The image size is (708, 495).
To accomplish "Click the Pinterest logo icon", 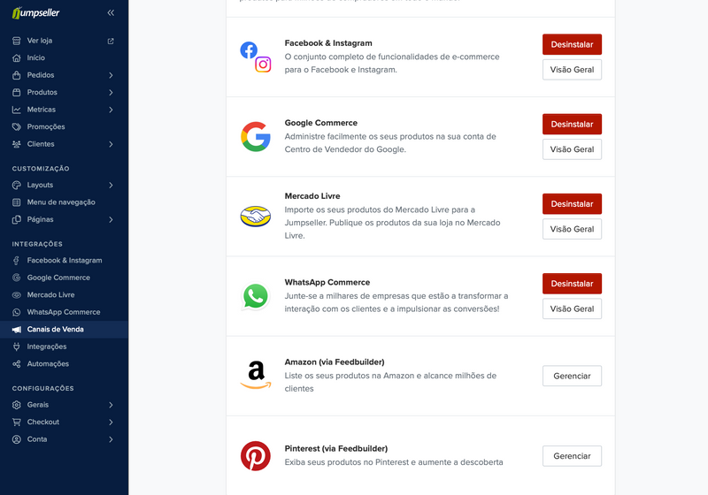I will 256,456.
